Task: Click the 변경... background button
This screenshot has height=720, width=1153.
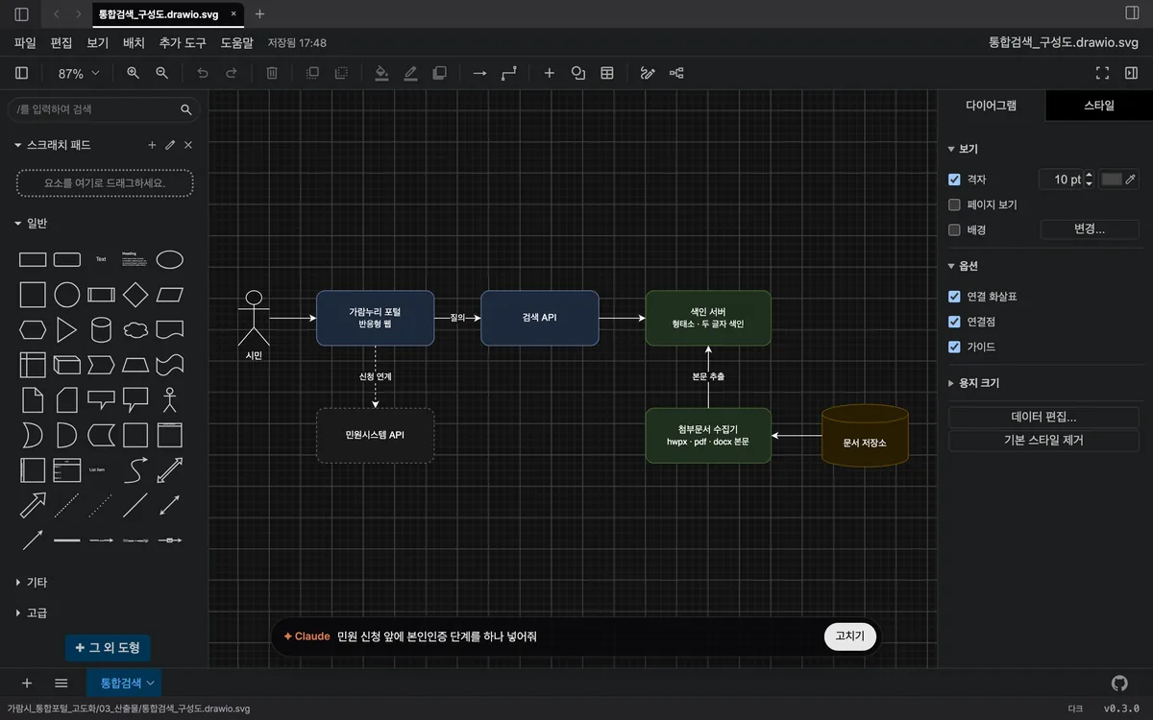Action: [1090, 229]
